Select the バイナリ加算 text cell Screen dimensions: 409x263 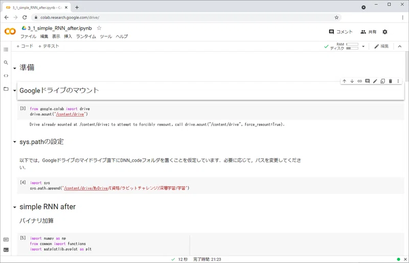click(x=36, y=221)
